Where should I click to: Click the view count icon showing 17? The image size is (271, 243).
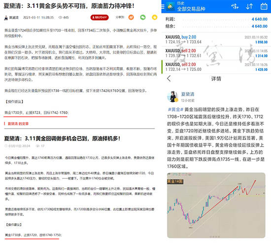tap(37, 146)
